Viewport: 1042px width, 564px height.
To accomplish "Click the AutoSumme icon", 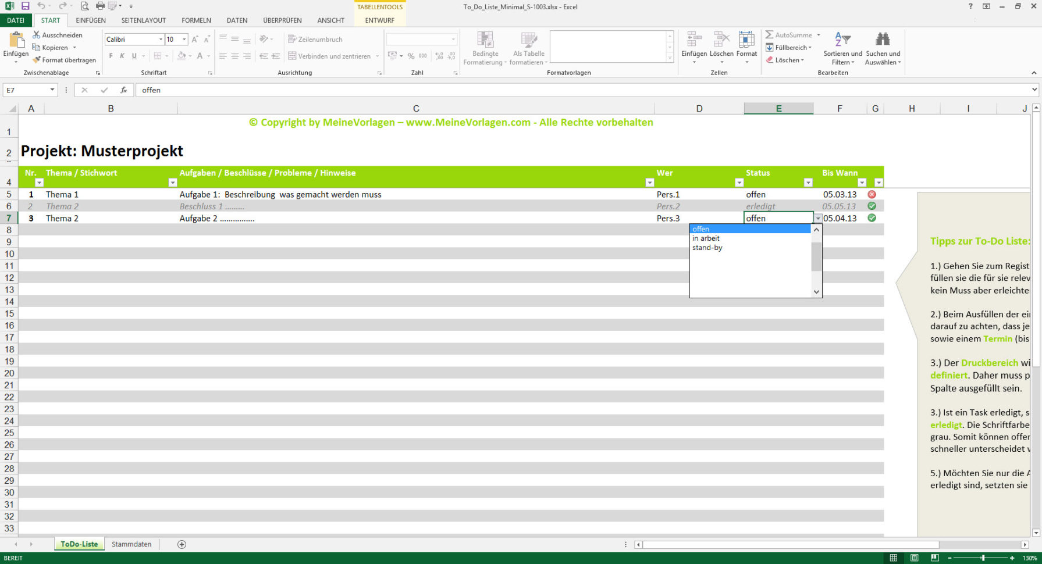I will point(769,35).
